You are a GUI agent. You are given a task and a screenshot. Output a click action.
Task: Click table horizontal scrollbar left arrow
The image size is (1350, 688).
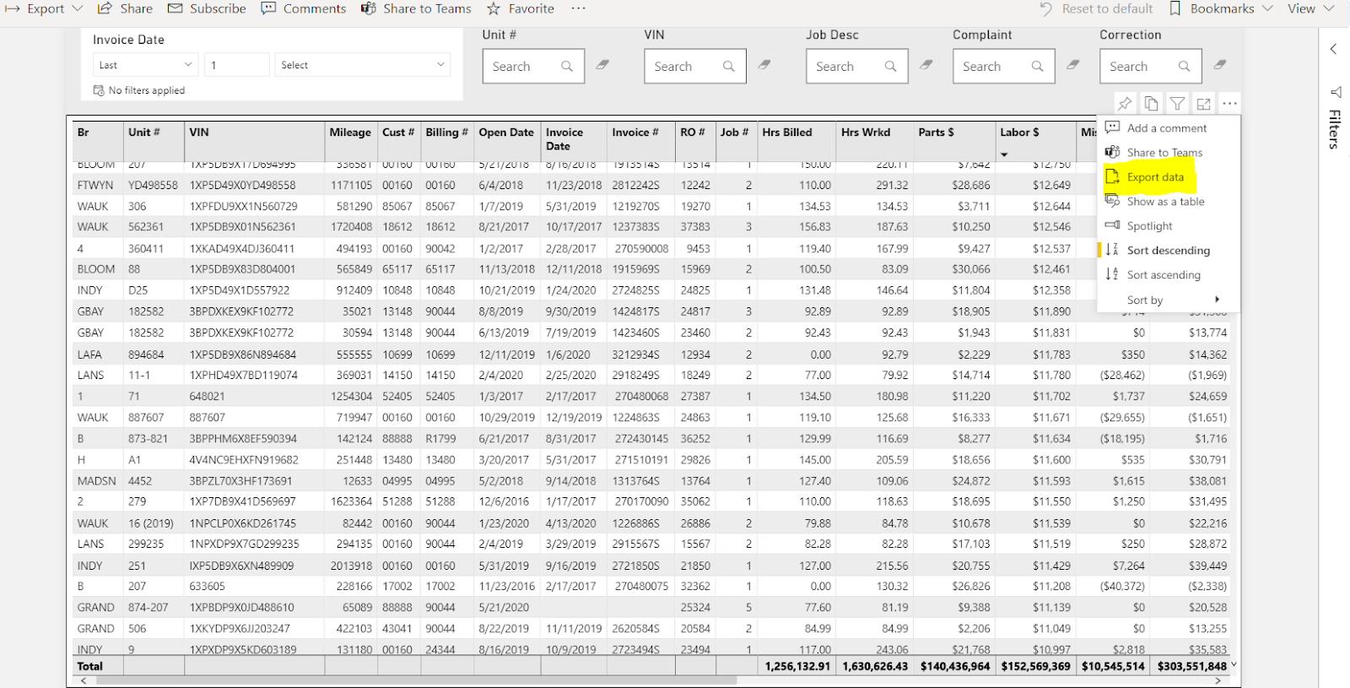83,680
